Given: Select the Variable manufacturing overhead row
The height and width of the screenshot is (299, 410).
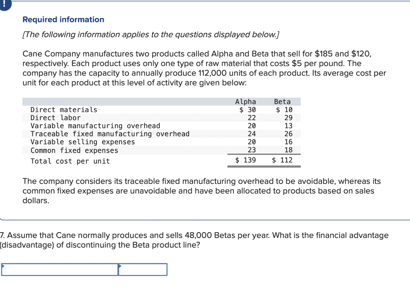Looking at the screenshot, I should [x=95, y=125].
